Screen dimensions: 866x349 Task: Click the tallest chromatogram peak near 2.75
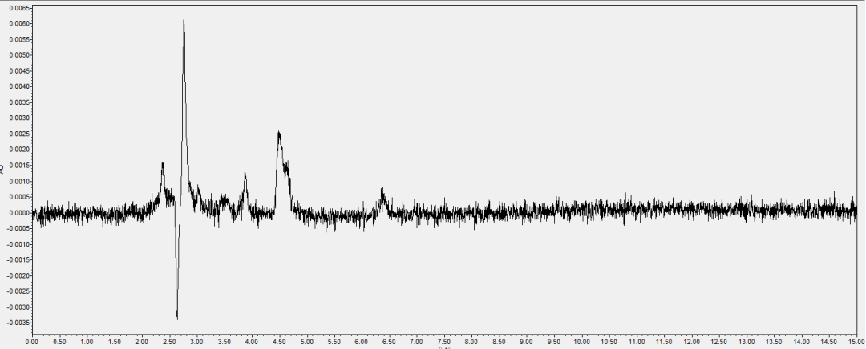tap(184, 21)
